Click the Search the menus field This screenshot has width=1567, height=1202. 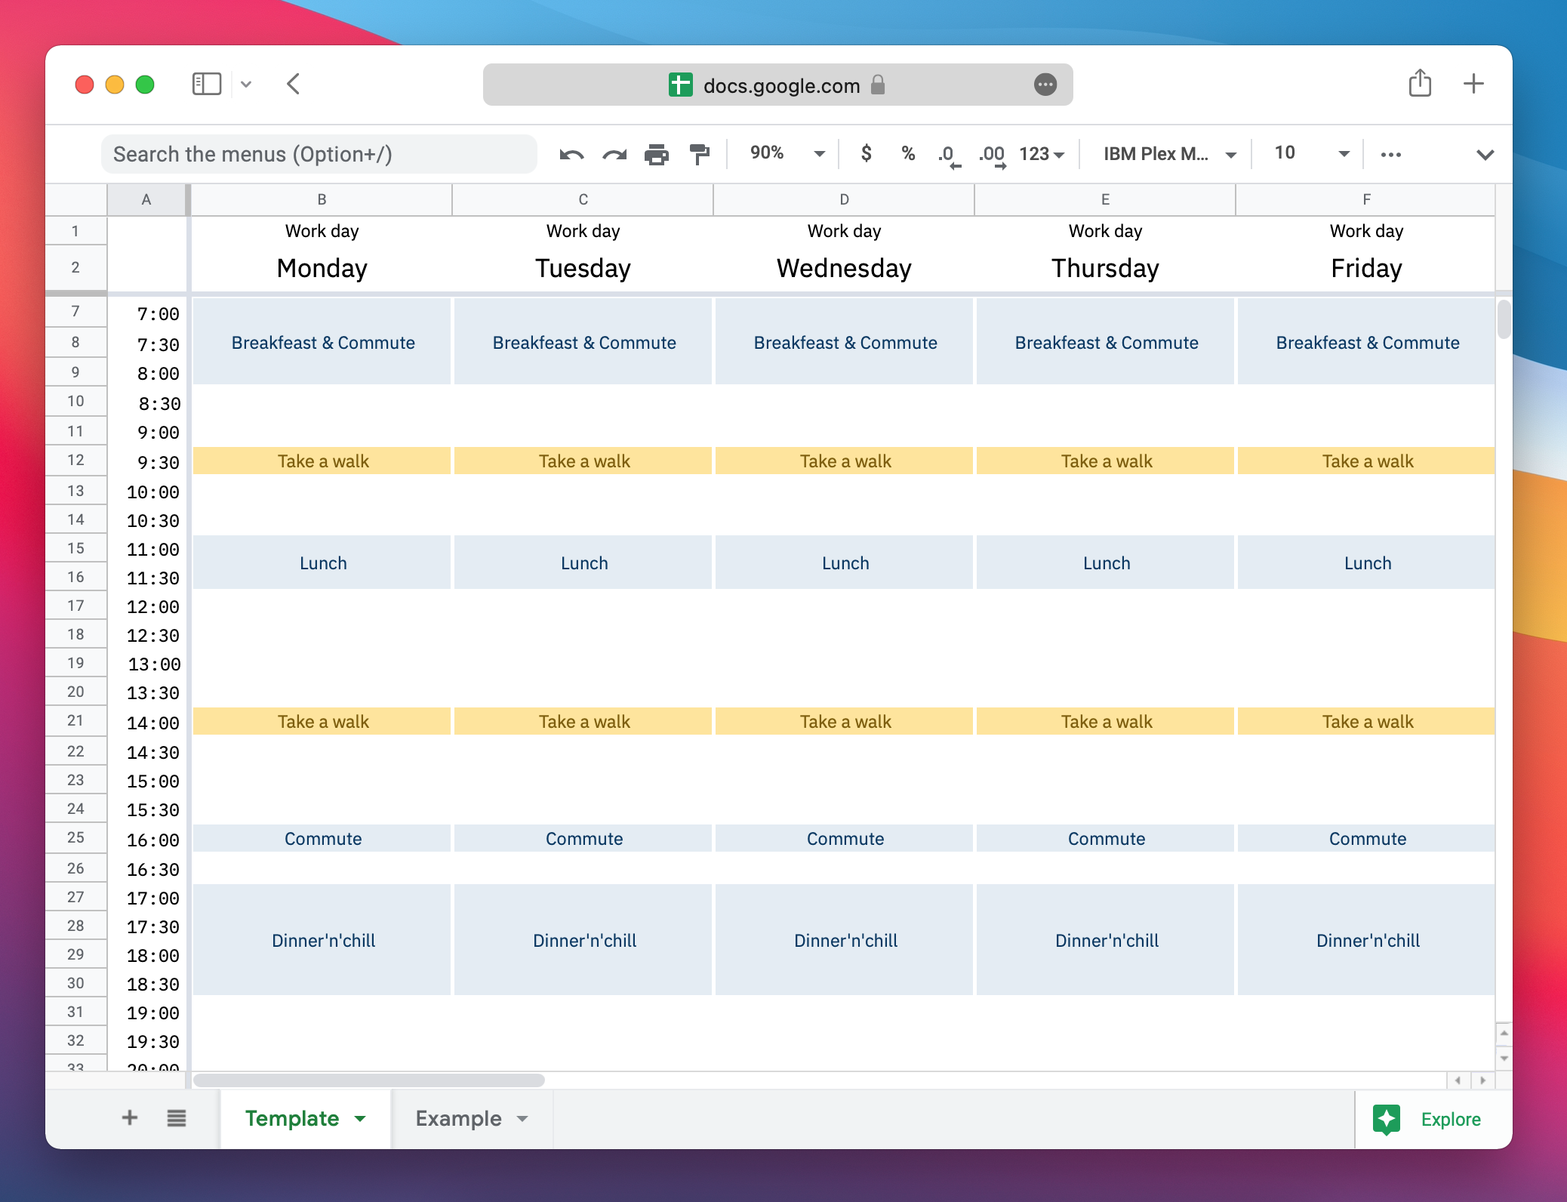(x=319, y=154)
